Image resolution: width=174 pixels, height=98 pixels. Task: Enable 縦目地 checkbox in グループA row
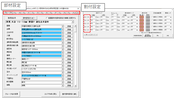pyautogui.click(x=152, y=17)
